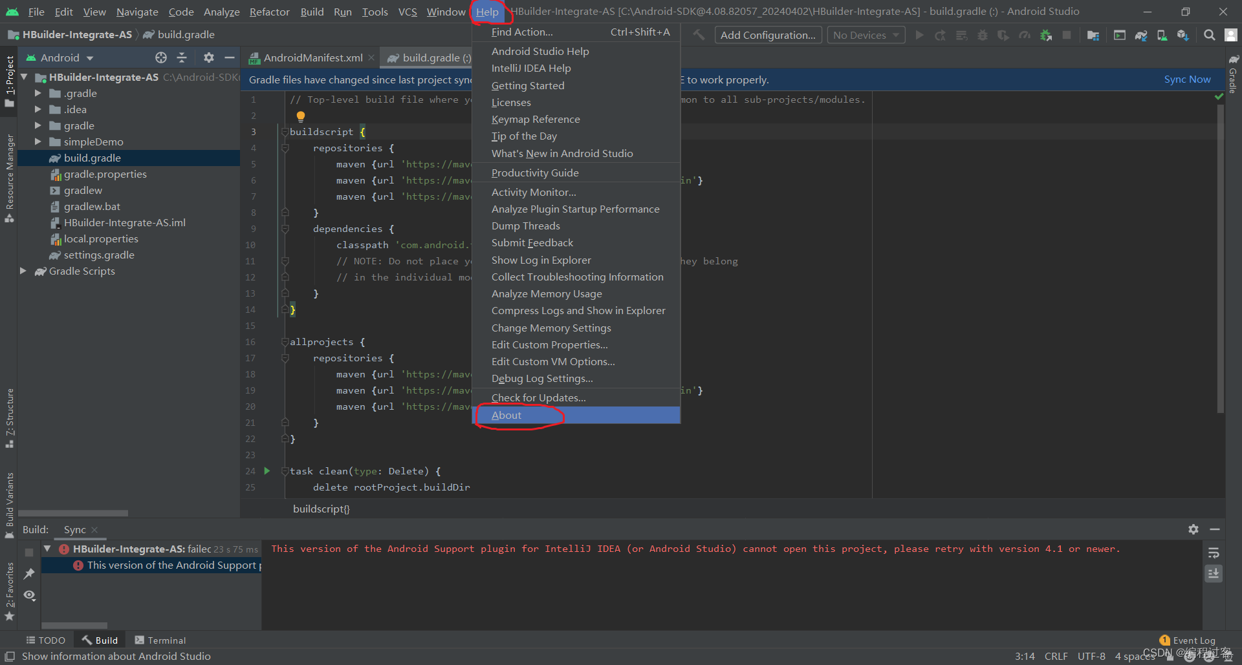Image resolution: width=1242 pixels, height=665 pixels.
Task: Open the TODO tool window
Action: pos(45,640)
